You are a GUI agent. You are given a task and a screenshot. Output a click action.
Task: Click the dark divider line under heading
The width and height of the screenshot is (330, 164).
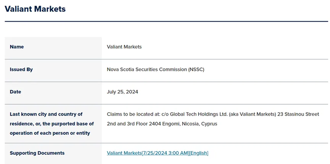coord(166,21)
